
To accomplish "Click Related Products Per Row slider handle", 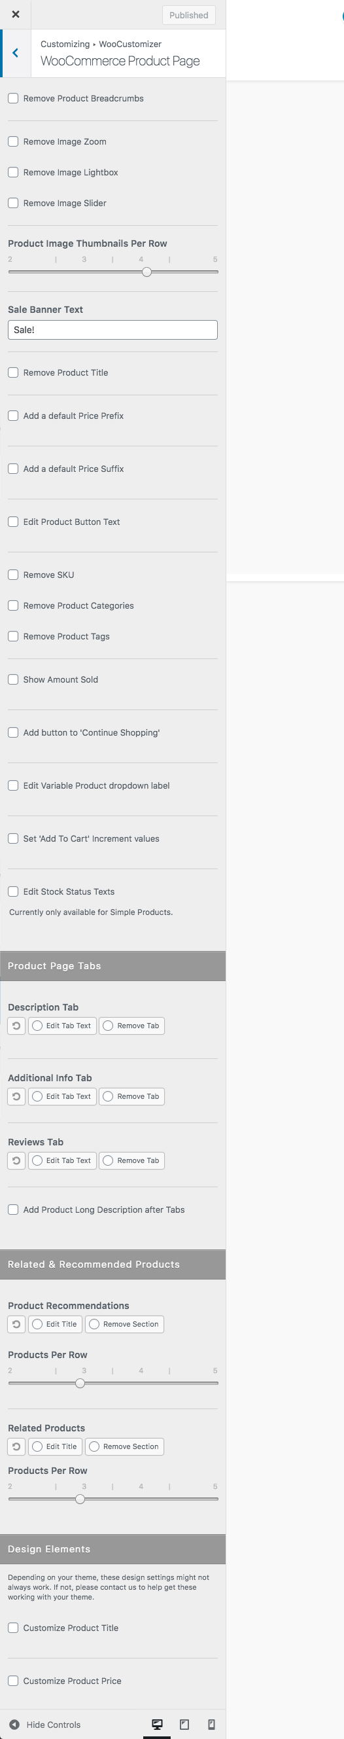I will (x=80, y=1499).
